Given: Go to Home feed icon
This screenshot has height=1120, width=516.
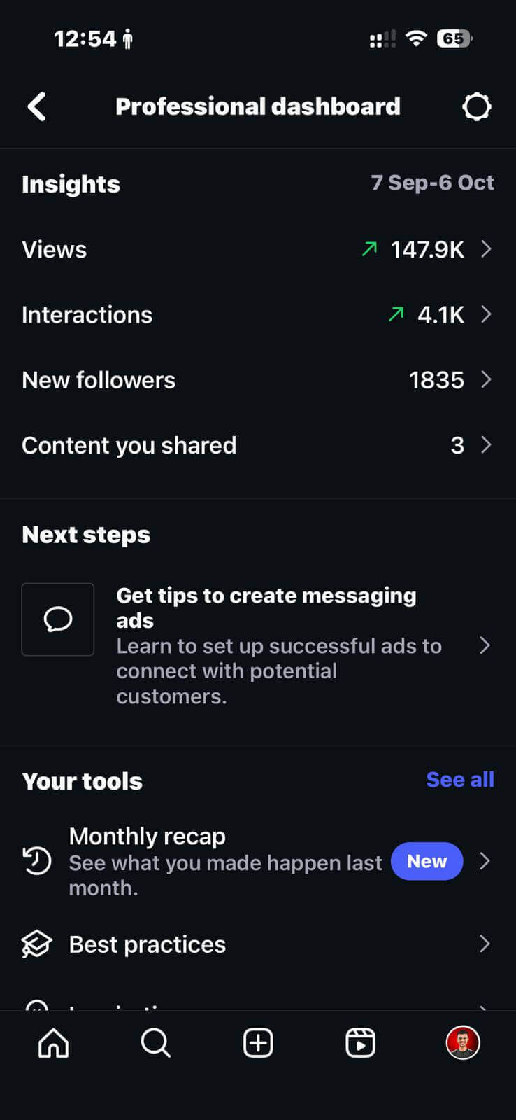Looking at the screenshot, I should point(54,1043).
